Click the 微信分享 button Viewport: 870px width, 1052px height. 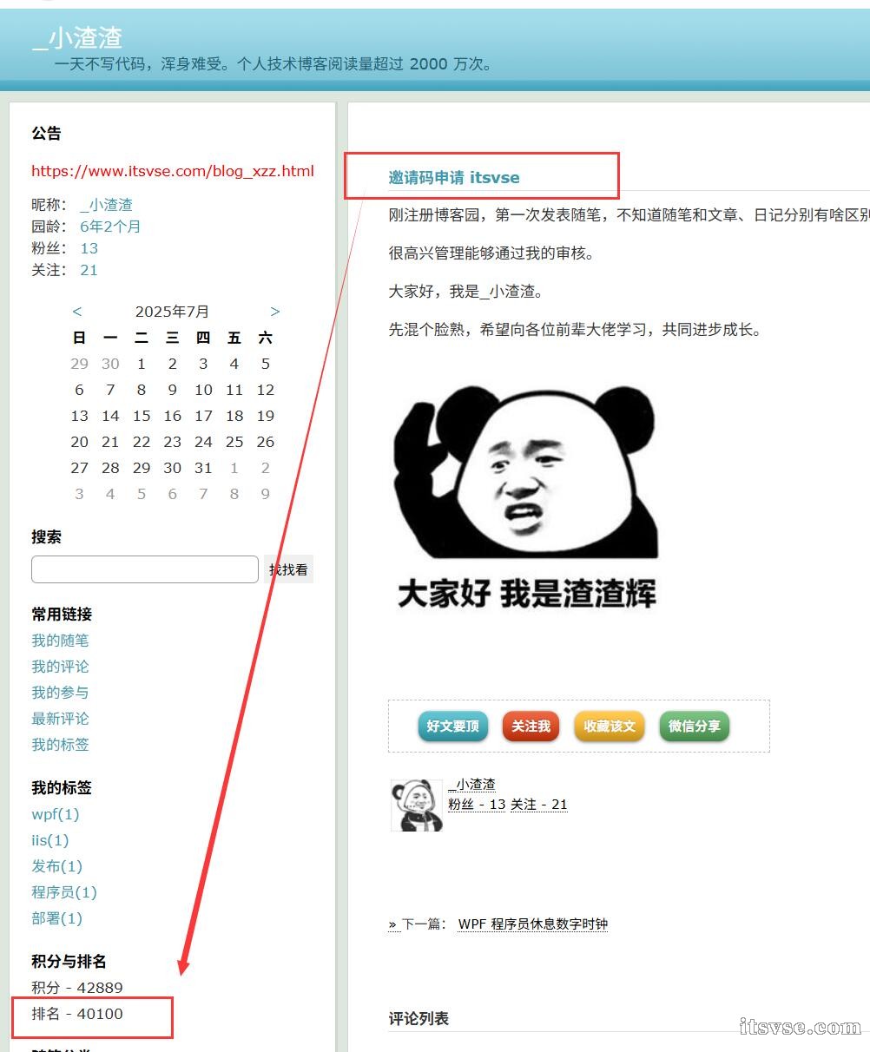click(x=695, y=727)
